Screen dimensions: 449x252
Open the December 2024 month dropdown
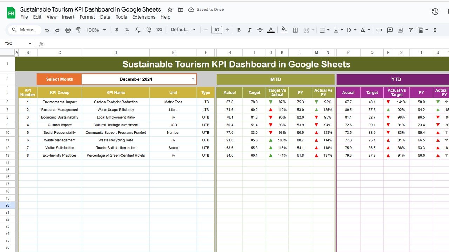click(193, 79)
